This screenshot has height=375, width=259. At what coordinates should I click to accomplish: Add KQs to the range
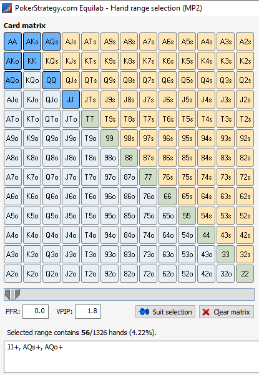51,61
